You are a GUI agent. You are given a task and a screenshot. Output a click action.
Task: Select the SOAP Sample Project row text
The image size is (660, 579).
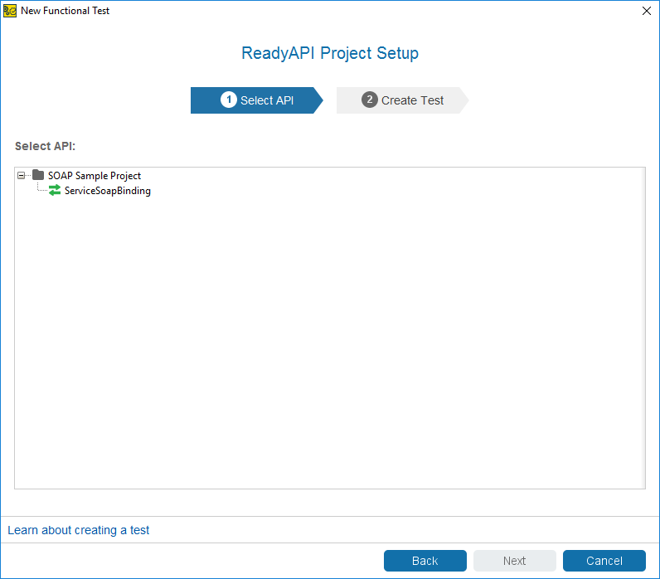tap(95, 176)
